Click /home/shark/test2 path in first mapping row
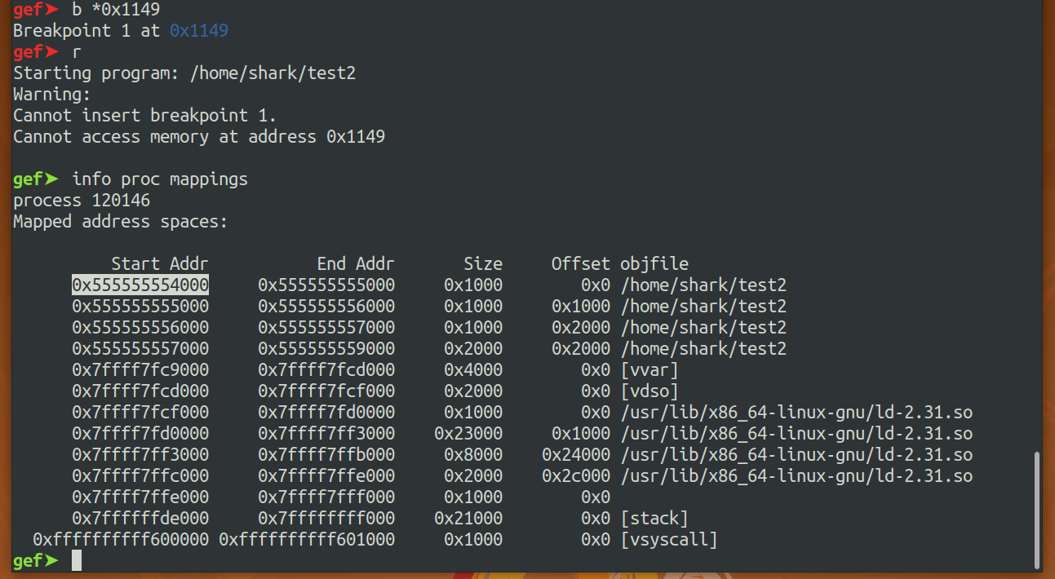Viewport: 1055px width, 579px height. pyautogui.click(x=703, y=285)
